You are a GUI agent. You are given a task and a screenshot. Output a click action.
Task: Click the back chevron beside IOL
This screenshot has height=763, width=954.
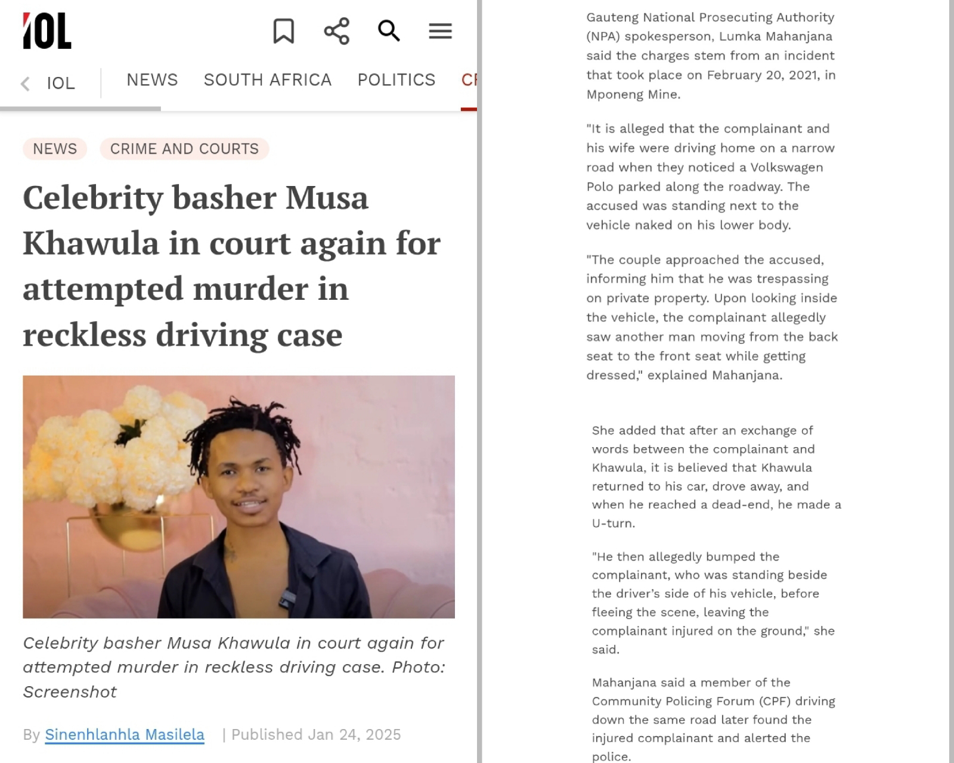click(25, 83)
